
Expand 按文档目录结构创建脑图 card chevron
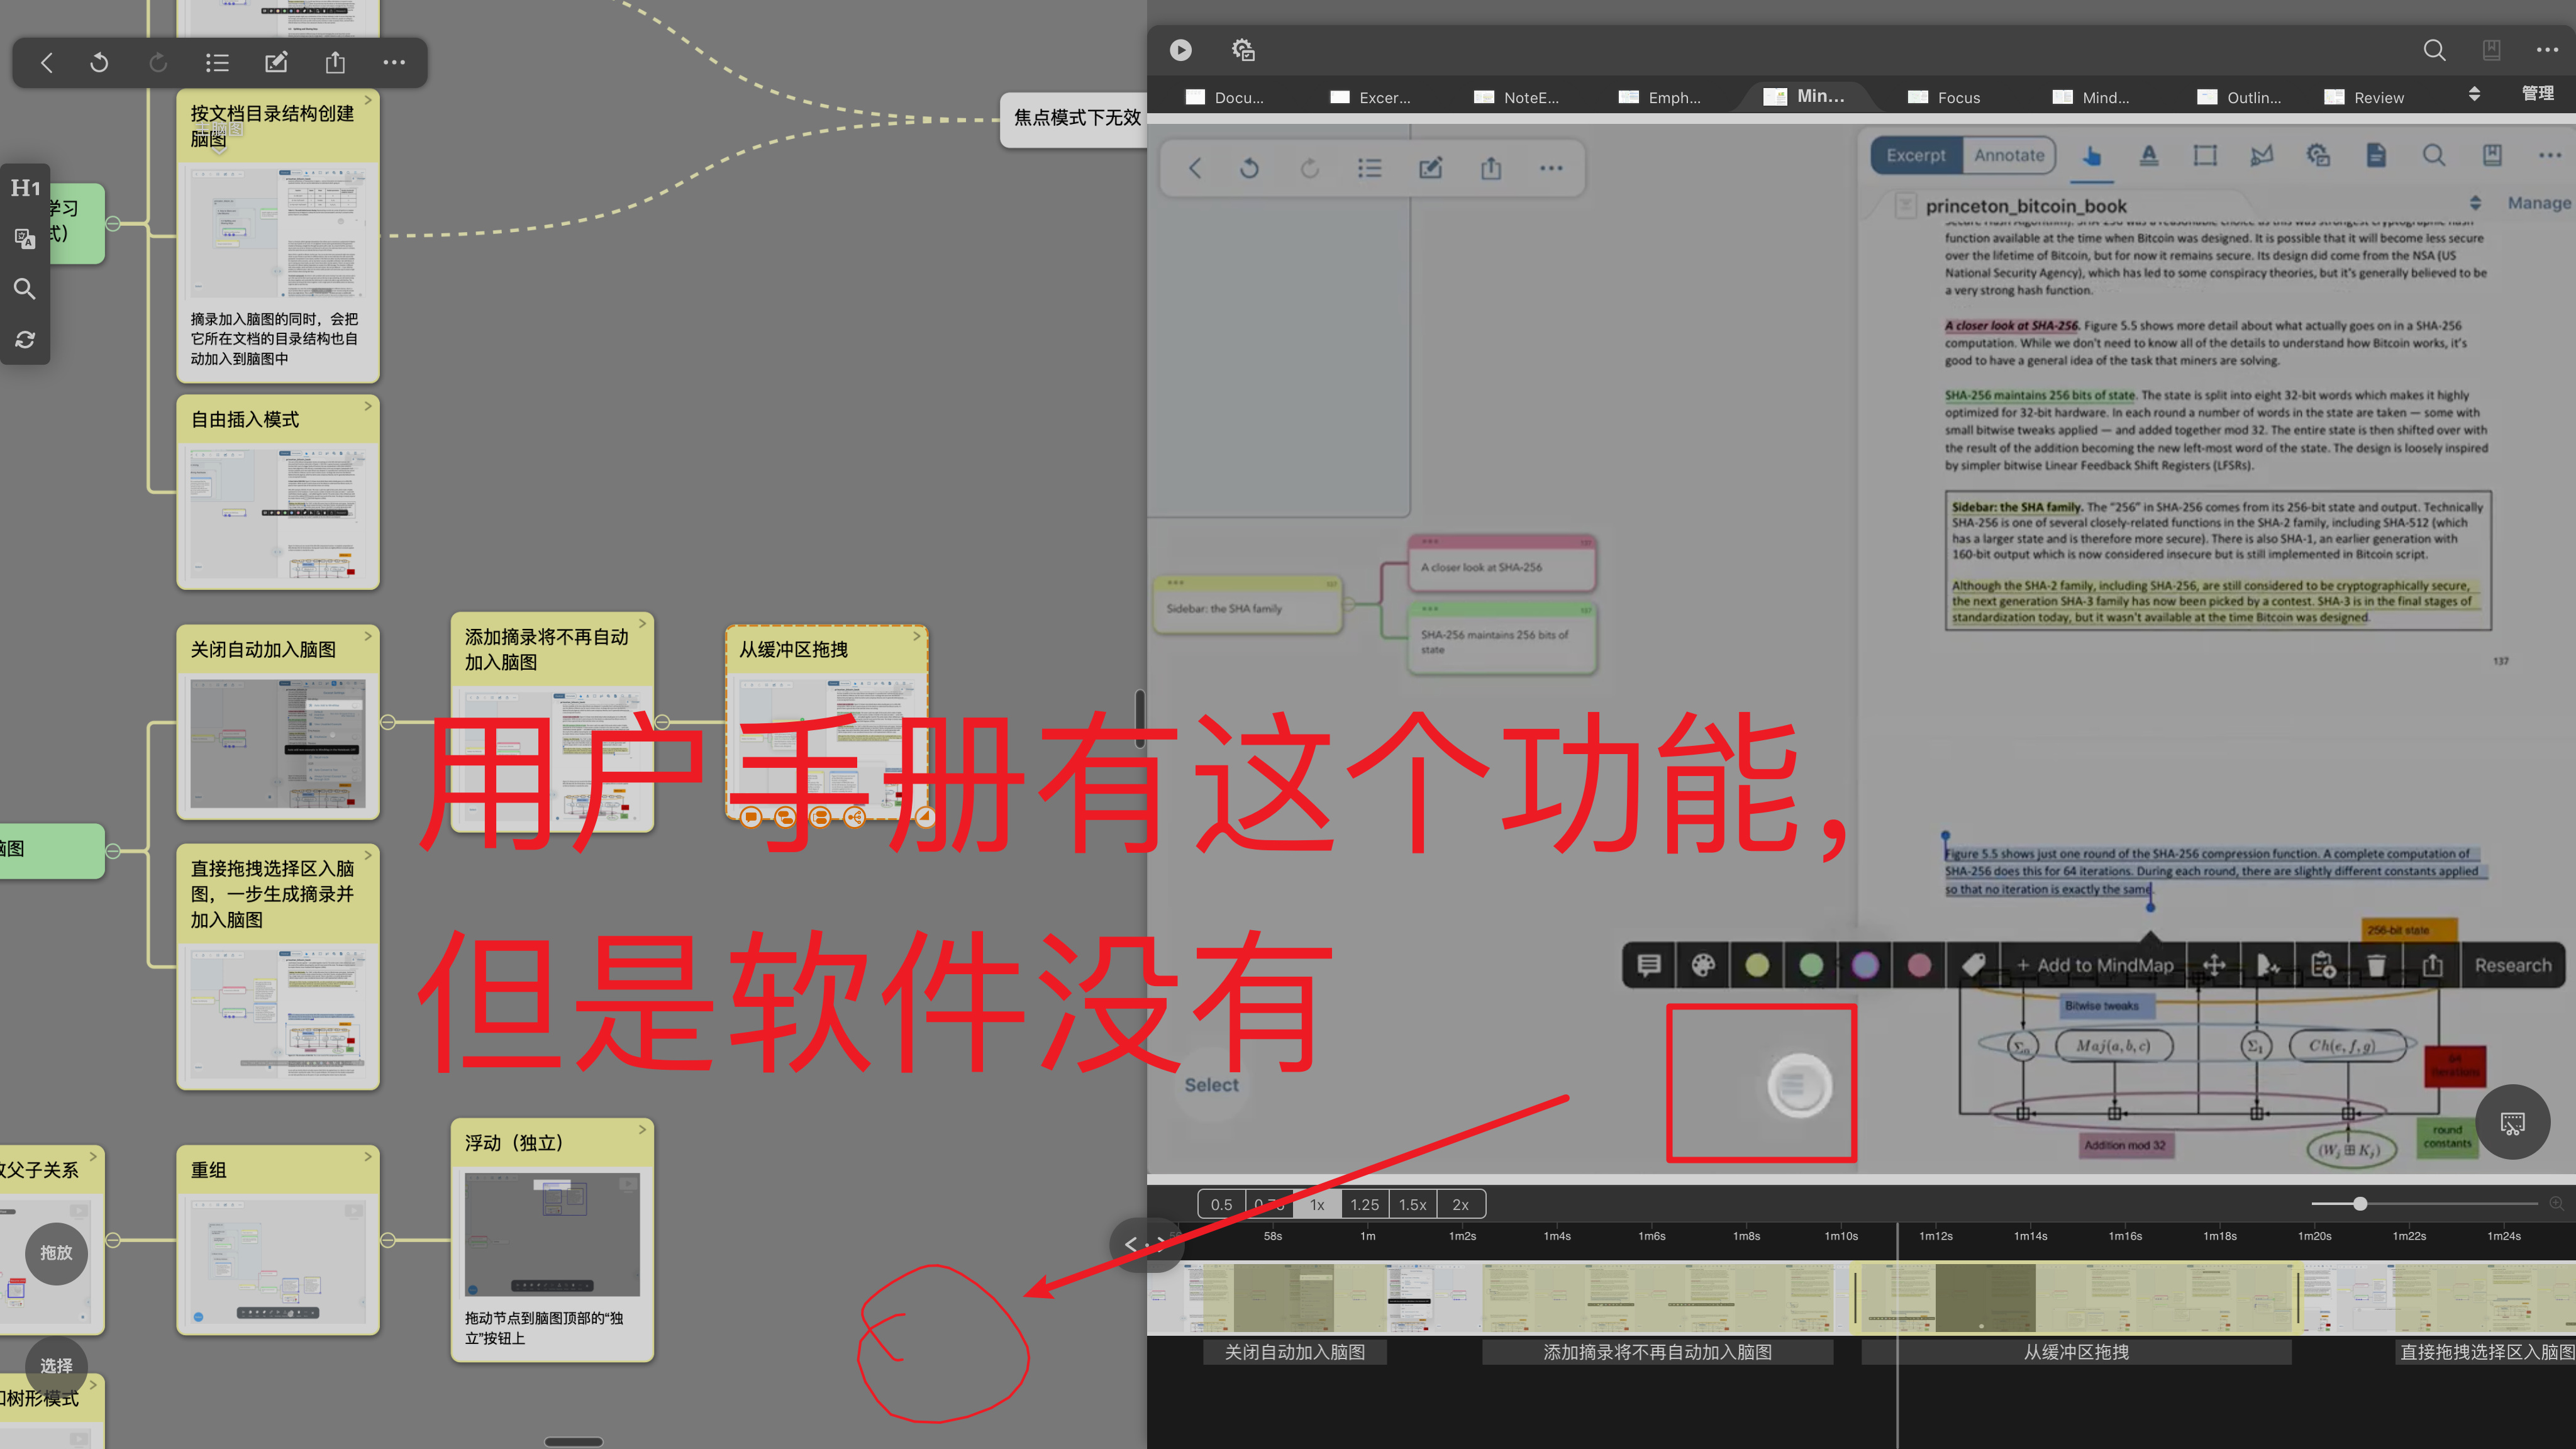coord(368,99)
